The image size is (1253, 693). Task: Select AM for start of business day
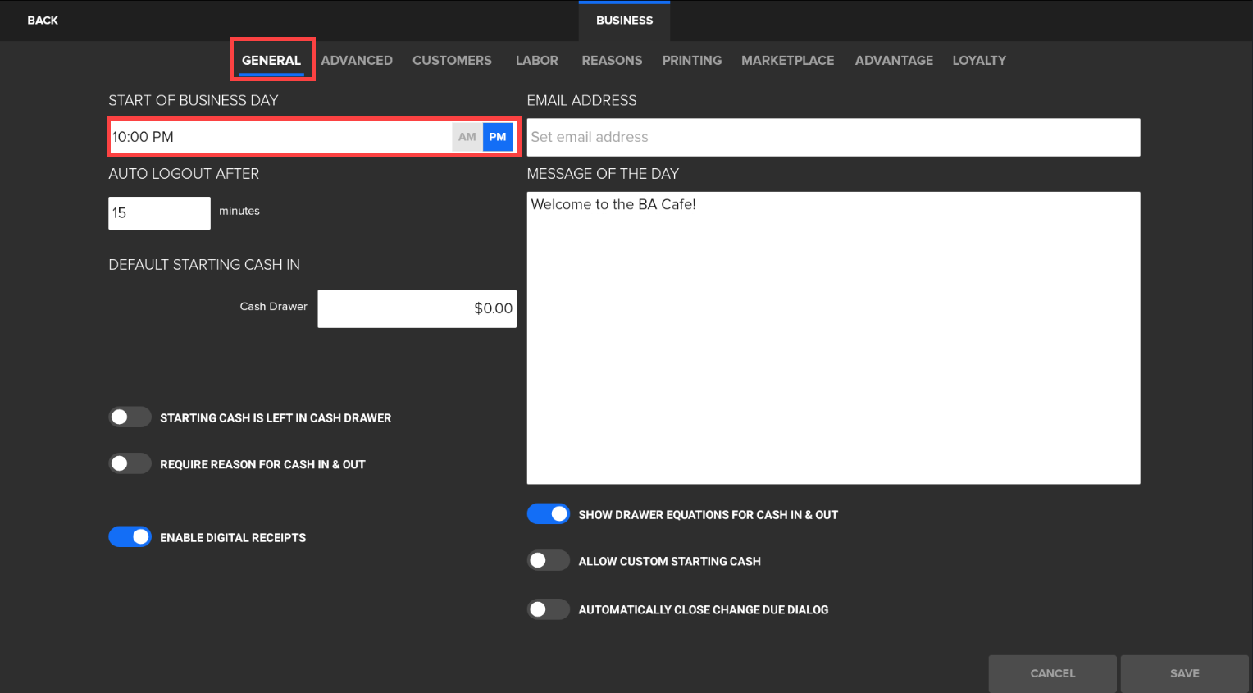[467, 137]
